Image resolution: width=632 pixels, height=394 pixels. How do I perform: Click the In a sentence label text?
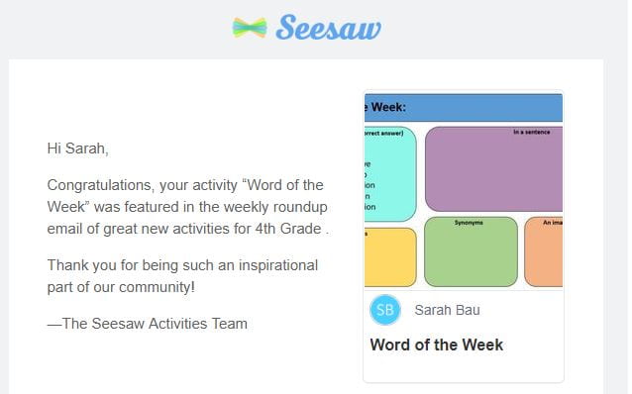532,132
